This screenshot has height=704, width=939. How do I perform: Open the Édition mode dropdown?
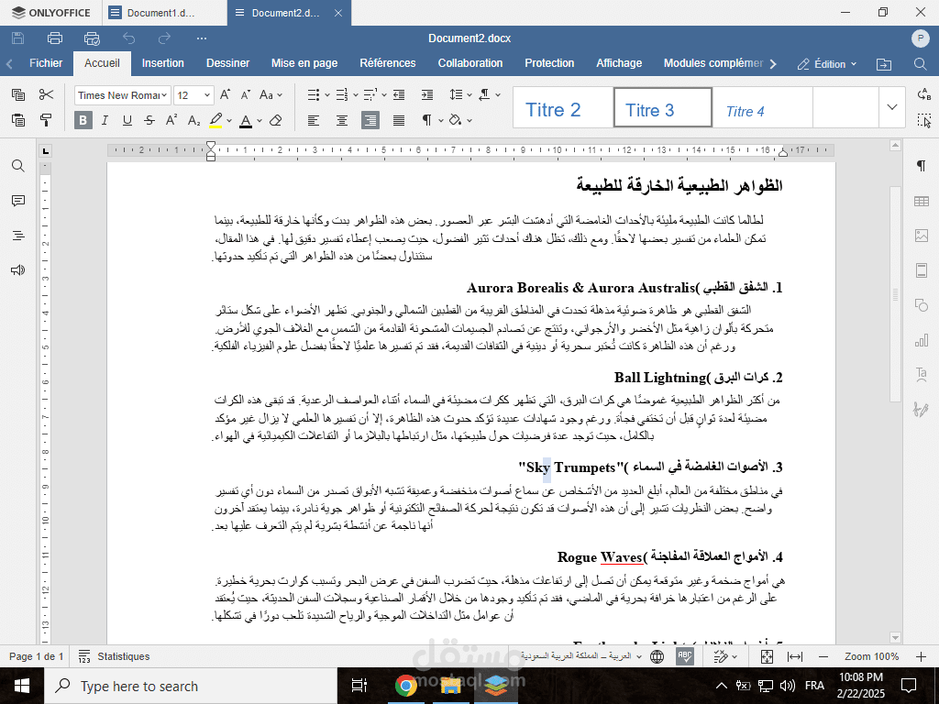[x=827, y=64]
